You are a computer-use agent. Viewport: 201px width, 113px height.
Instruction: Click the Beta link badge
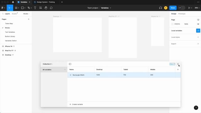(x=172, y=64)
